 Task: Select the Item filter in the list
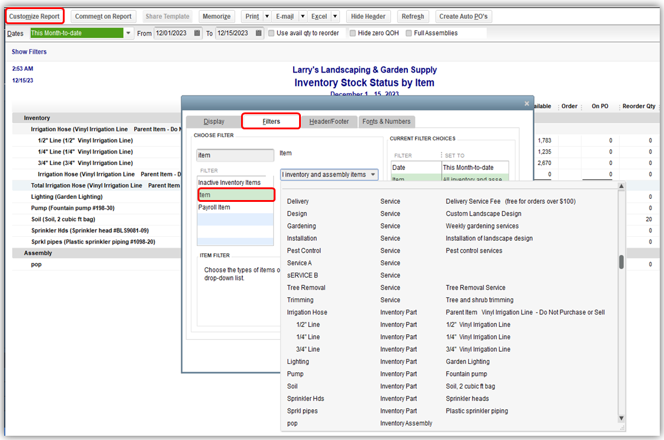coord(236,195)
